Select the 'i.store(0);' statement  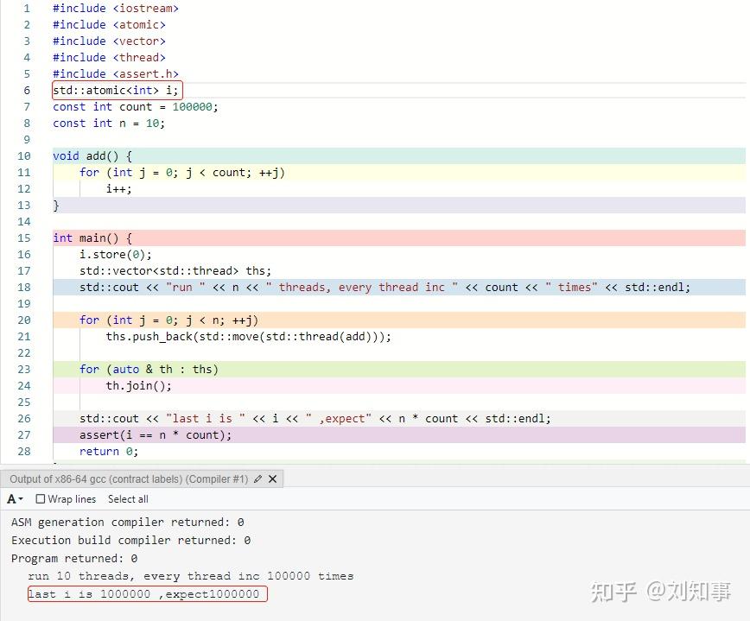click(x=108, y=254)
